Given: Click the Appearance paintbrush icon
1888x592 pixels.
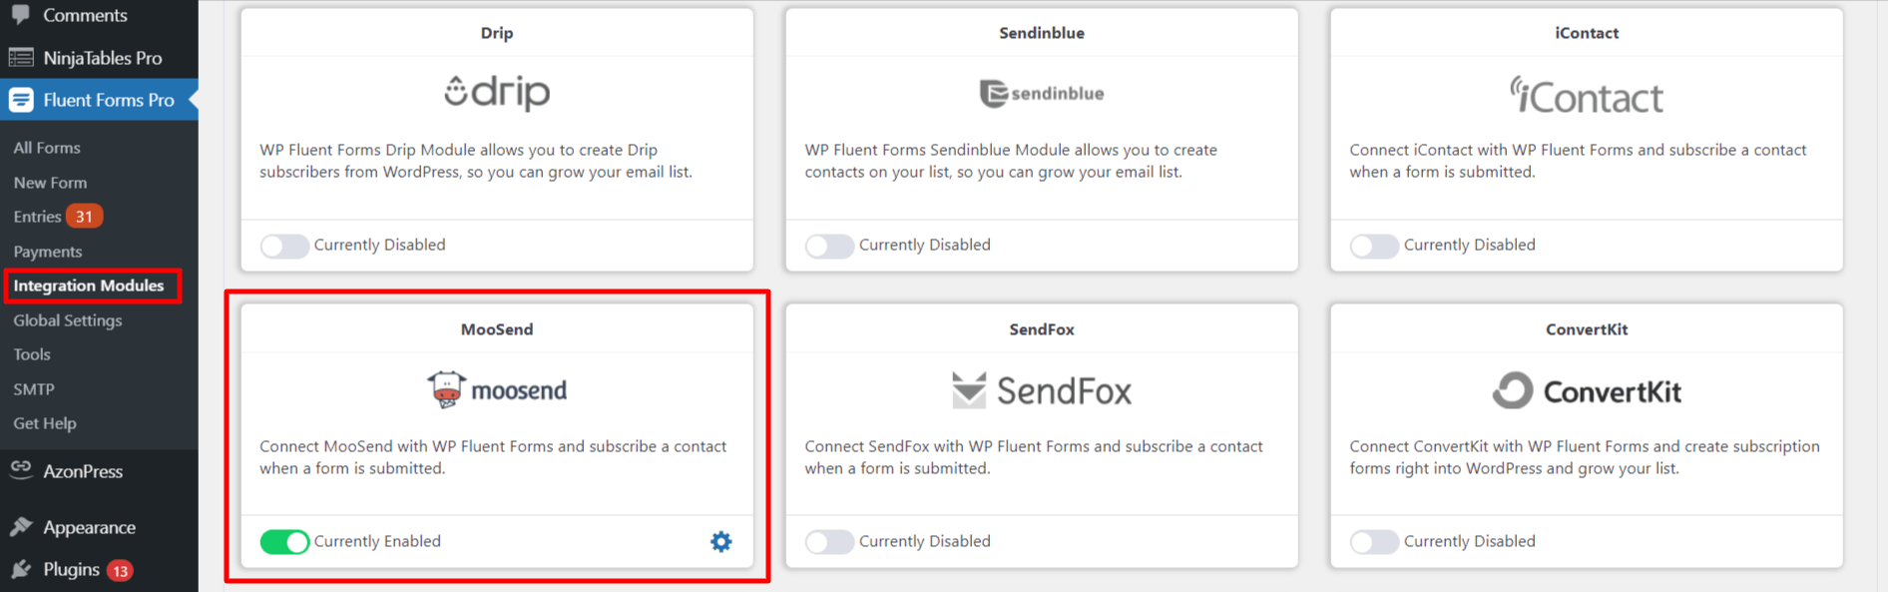Looking at the screenshot, I should [x=21, y=526].
